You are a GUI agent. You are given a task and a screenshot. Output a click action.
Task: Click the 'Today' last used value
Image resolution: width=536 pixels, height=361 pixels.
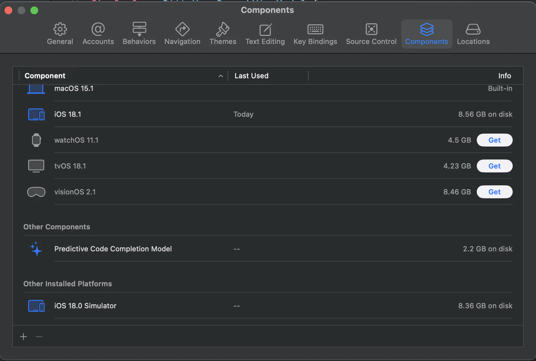pyautogui.click(x=243, y=114)
